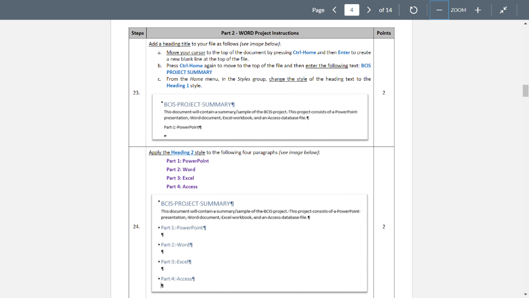
Task: Advance to next page with right chevron
Action: tap(368, 10)
